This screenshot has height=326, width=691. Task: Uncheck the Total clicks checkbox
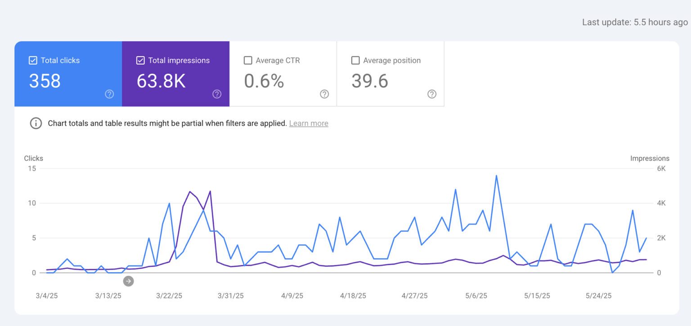point(32,60)
